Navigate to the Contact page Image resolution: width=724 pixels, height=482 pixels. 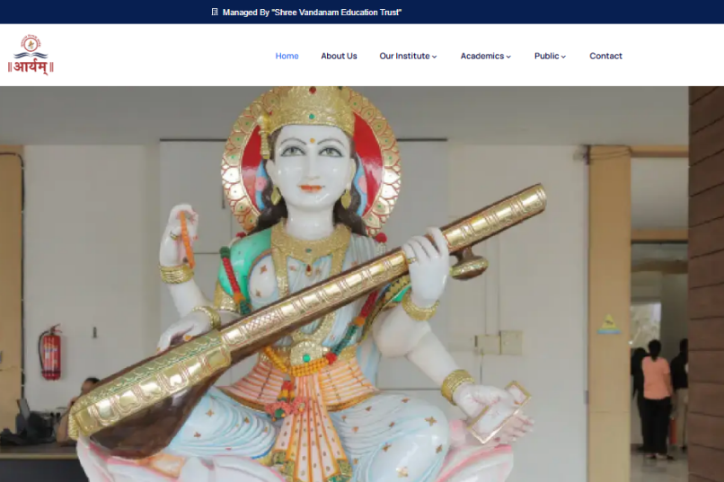[605, 56]
